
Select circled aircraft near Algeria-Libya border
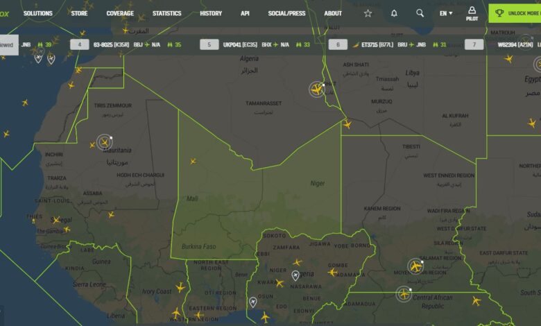click(318, 89)
